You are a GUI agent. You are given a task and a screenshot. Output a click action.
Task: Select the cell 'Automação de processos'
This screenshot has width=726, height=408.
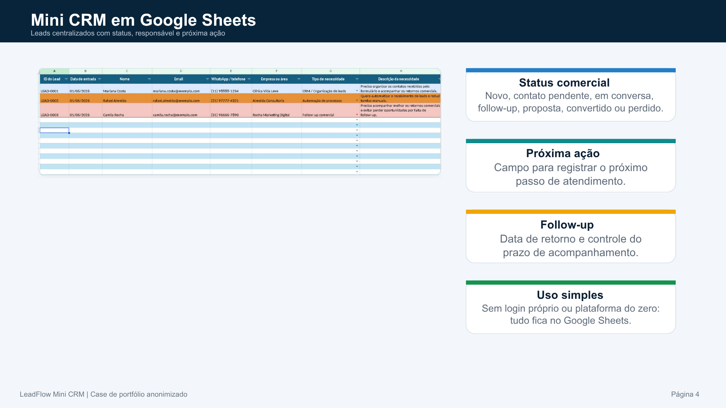pyautogui.click(x=330, y=98)
